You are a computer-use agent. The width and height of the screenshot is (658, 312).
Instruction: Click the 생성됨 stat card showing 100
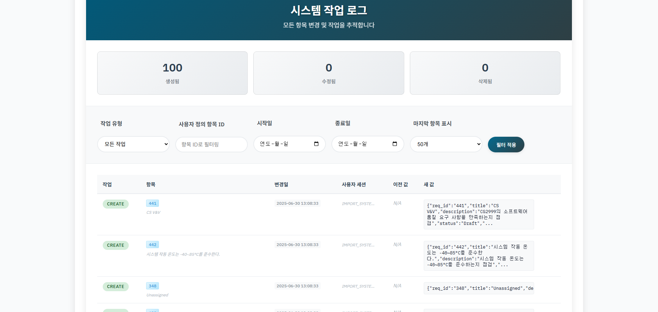click(x=172, y=73)
